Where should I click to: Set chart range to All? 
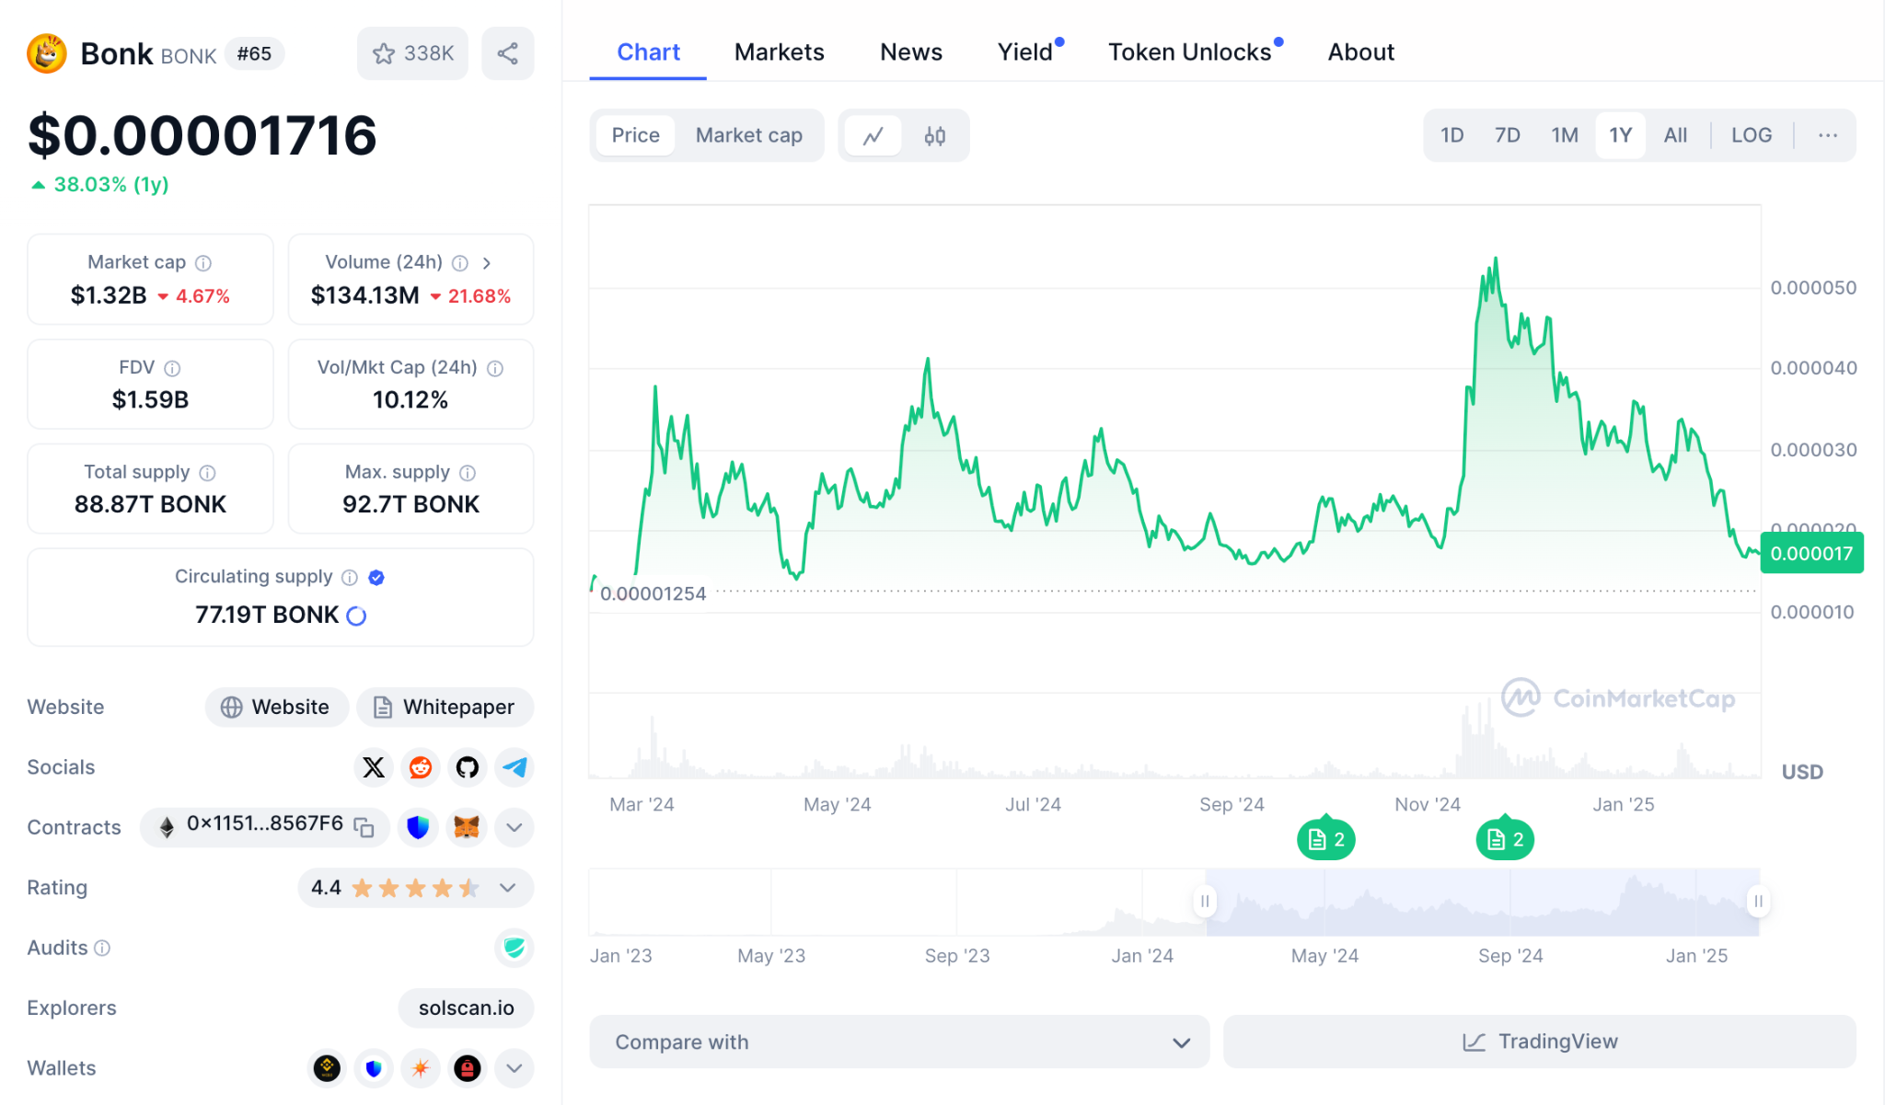pyautogui.click(x=1675, y=136)
